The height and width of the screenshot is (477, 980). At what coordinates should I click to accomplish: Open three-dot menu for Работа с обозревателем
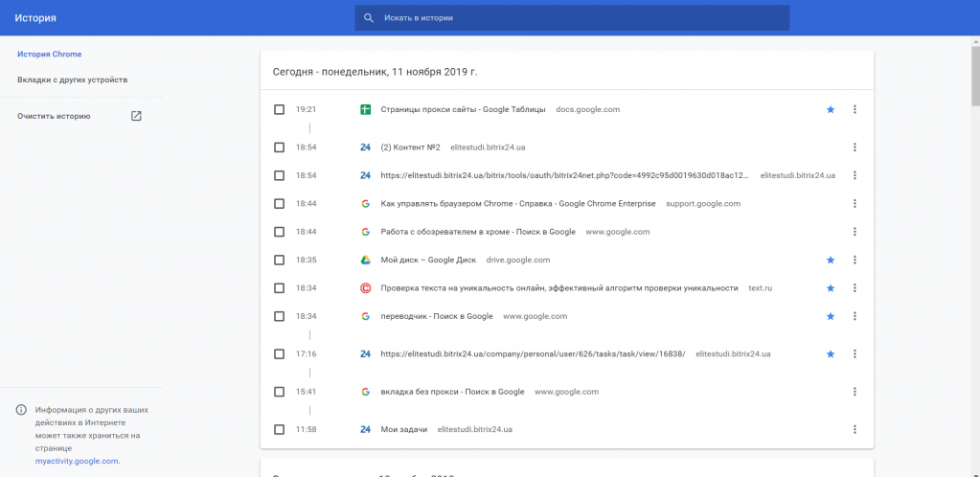click(855, 232)
